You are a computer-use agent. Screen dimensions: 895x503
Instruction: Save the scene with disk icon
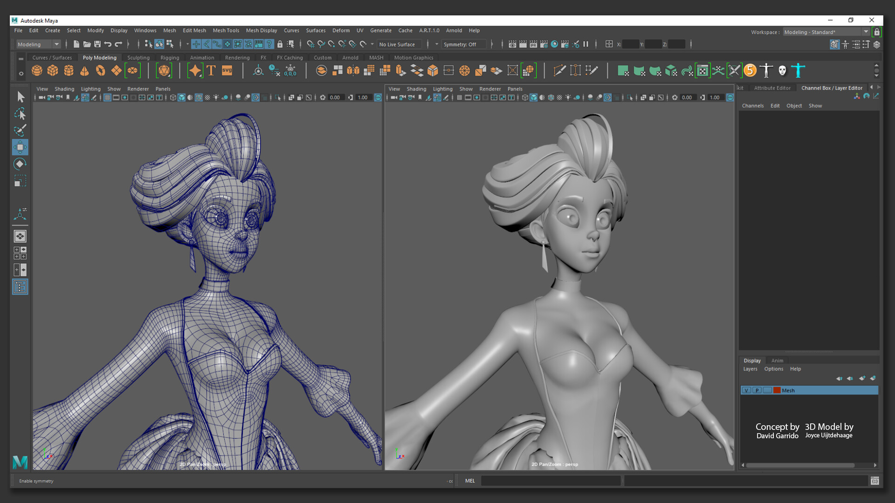pos(97,44)
